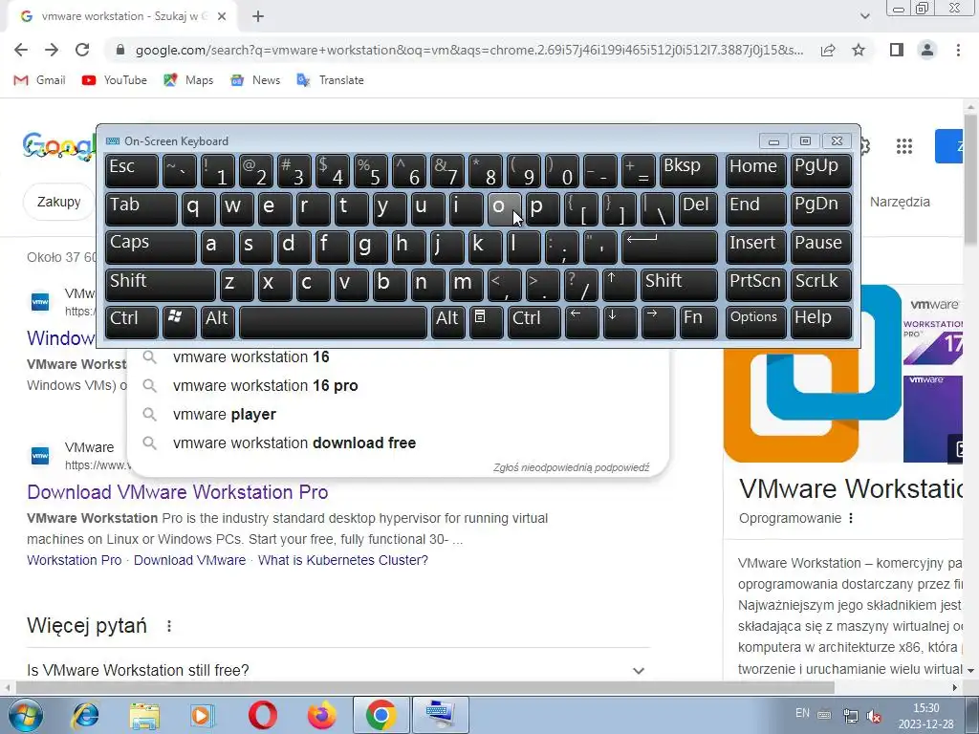This screenshot has height=734, width=979.
Task: Share this page via the share icon
Action: pos(828,50)
